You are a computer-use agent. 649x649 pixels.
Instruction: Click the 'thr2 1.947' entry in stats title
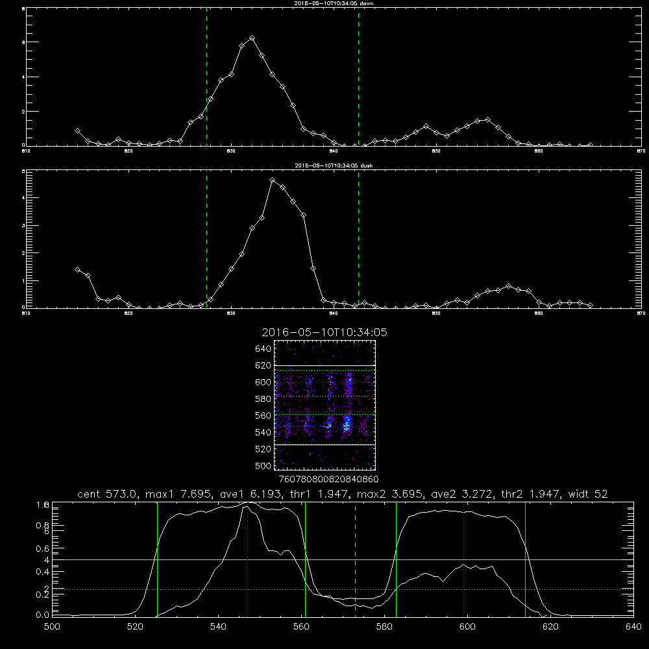pyautogui.click(x=531, y=494)
